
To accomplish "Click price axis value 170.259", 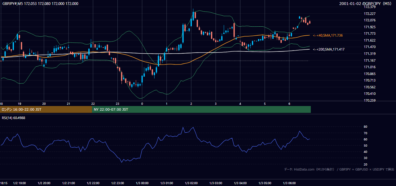I will pos(370,101).
